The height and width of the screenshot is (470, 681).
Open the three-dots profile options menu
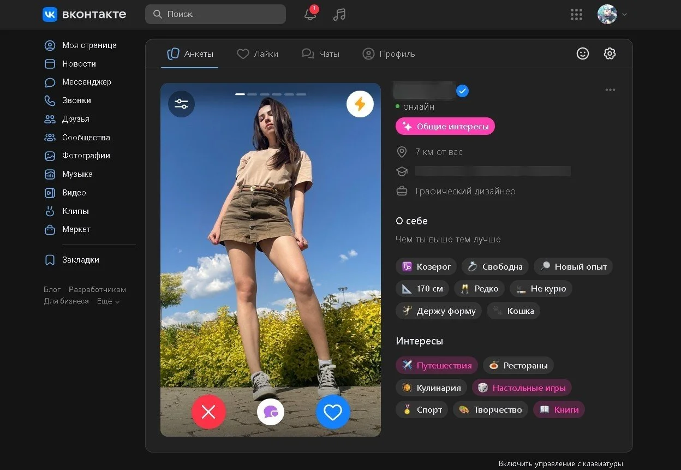point(610,90)
